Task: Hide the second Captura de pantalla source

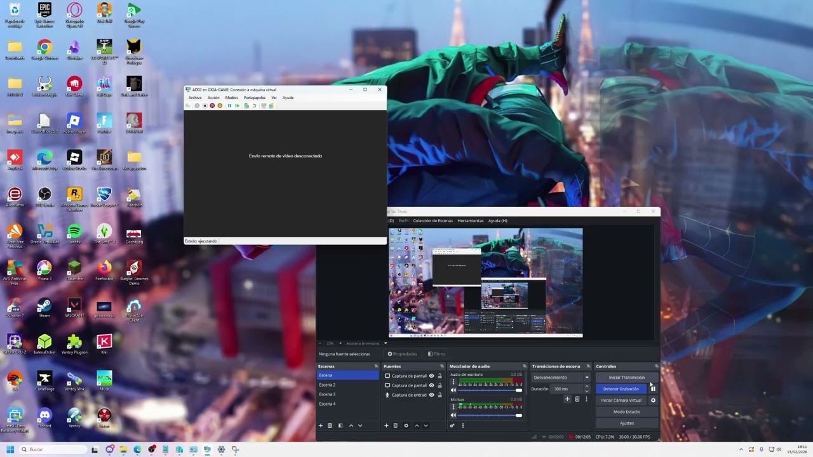Action: click(431, 385)
